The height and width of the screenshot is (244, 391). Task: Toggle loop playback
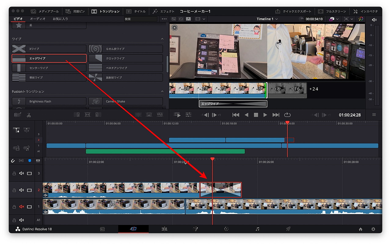[287, 115]
